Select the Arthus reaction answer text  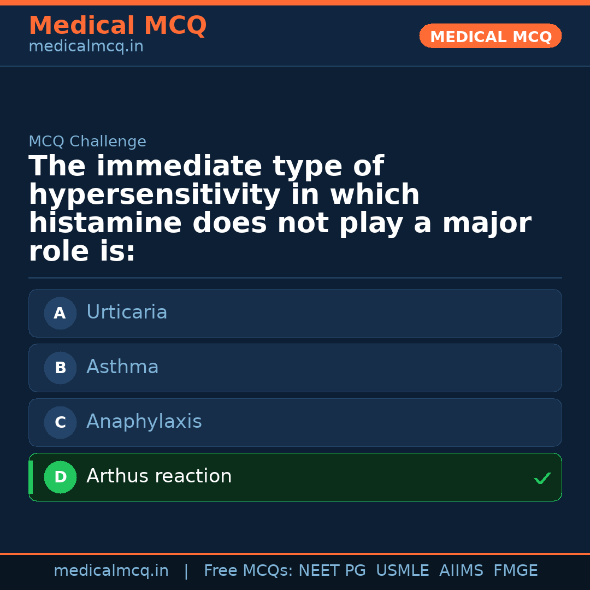coord(159,476)
